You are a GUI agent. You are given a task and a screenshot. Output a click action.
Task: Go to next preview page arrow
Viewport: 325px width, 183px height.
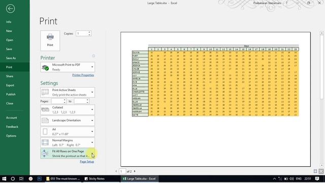[135, 171]
